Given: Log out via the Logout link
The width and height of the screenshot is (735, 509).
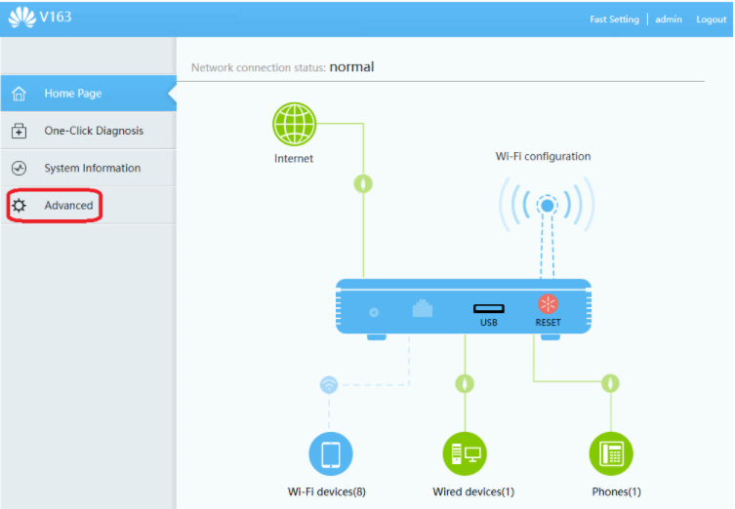Looking at the screenshot, I should pyautogui.click(x=711, y=20).
